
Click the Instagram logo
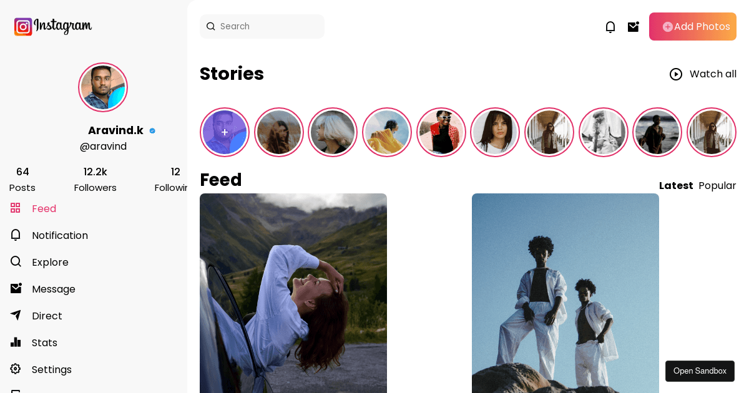[x=53, y=26]
